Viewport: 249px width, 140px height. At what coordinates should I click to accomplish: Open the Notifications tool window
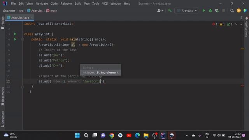click(x=246, y=27)
